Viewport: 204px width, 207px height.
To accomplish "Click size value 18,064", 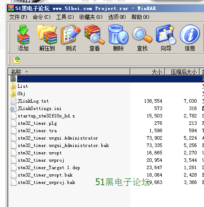I will pos(155,175).
